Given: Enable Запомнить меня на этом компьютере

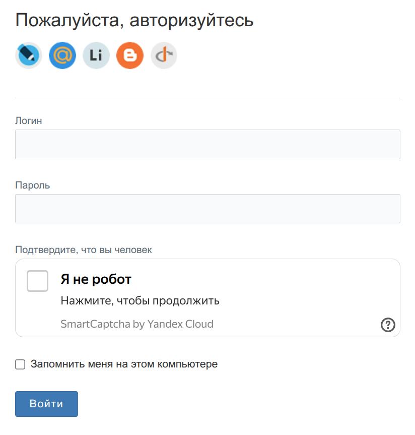Looking at the screenshot, I should [x=19, y=363].
